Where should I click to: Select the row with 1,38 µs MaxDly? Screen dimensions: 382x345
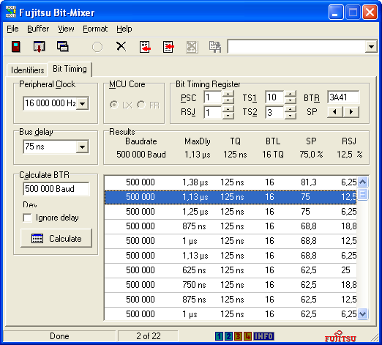tap(231, 182)
